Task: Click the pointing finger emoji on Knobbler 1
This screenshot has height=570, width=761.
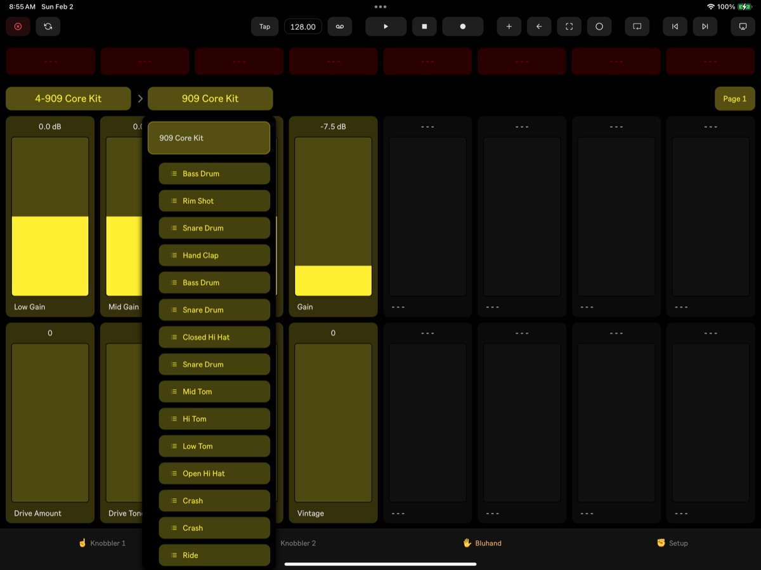Action: [82, 543]
